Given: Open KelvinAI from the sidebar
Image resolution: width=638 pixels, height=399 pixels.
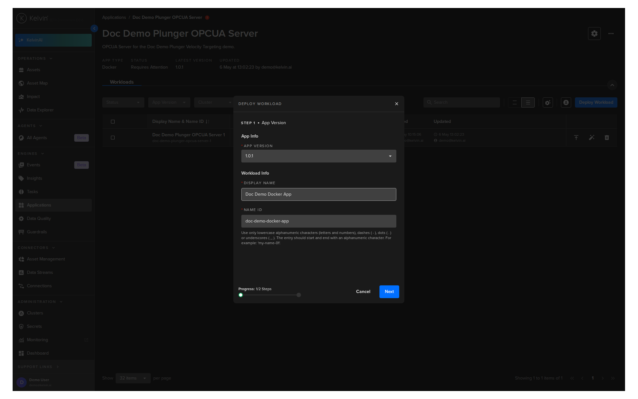Looking at the screenshot, I should [x=53, y=40].
